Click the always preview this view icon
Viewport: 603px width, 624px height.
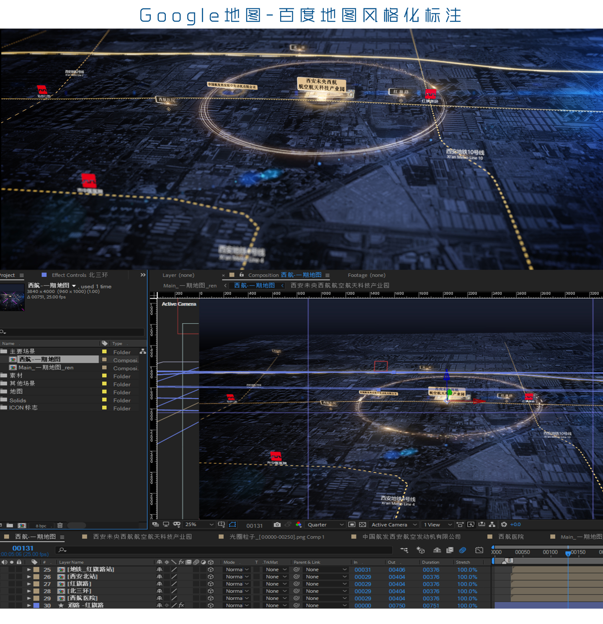pos(155,524)
